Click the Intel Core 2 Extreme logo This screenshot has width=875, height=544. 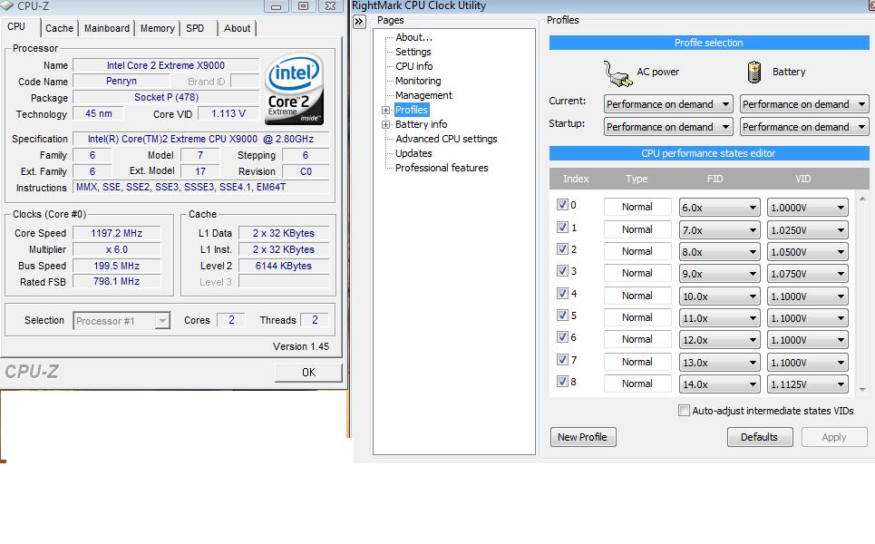click(x=294, y=88)
